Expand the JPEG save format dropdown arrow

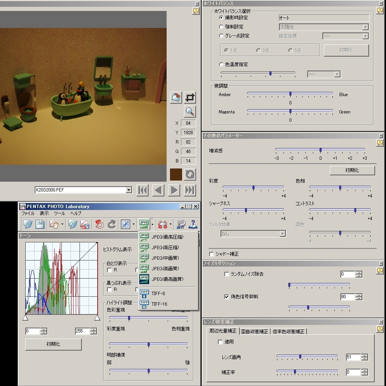point(152,224)
